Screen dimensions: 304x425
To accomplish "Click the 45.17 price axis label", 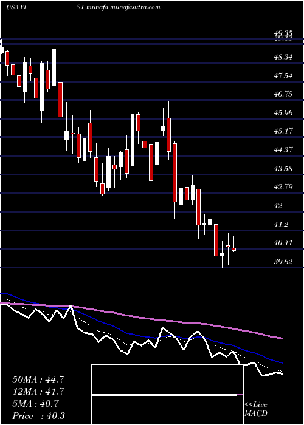I will 284,131.
